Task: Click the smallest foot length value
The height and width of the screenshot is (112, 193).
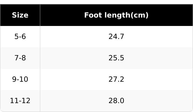Action: [116, 37]
